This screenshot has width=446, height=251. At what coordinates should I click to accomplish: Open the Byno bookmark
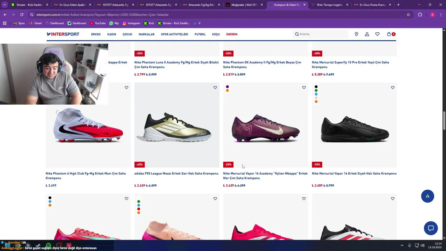tap(19, 23)
